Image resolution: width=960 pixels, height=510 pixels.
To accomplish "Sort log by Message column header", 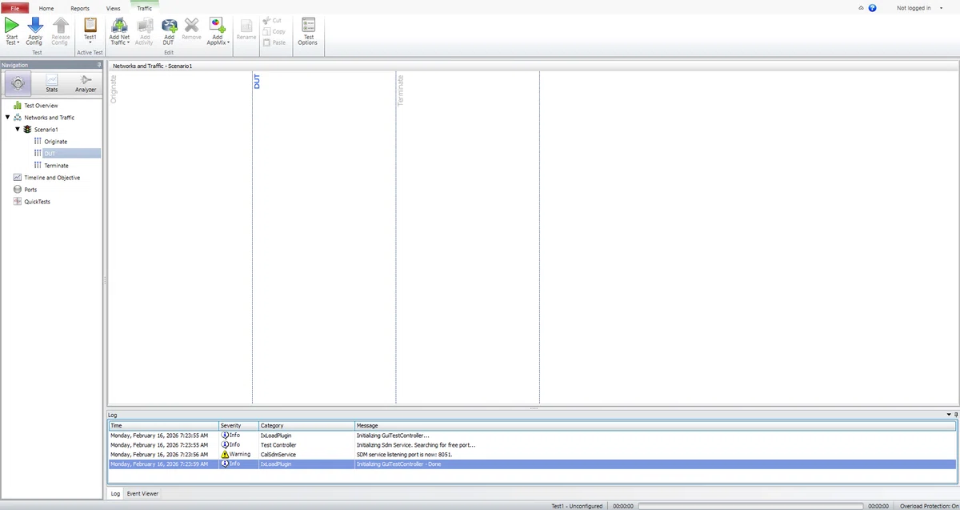I will click(655, 425).
